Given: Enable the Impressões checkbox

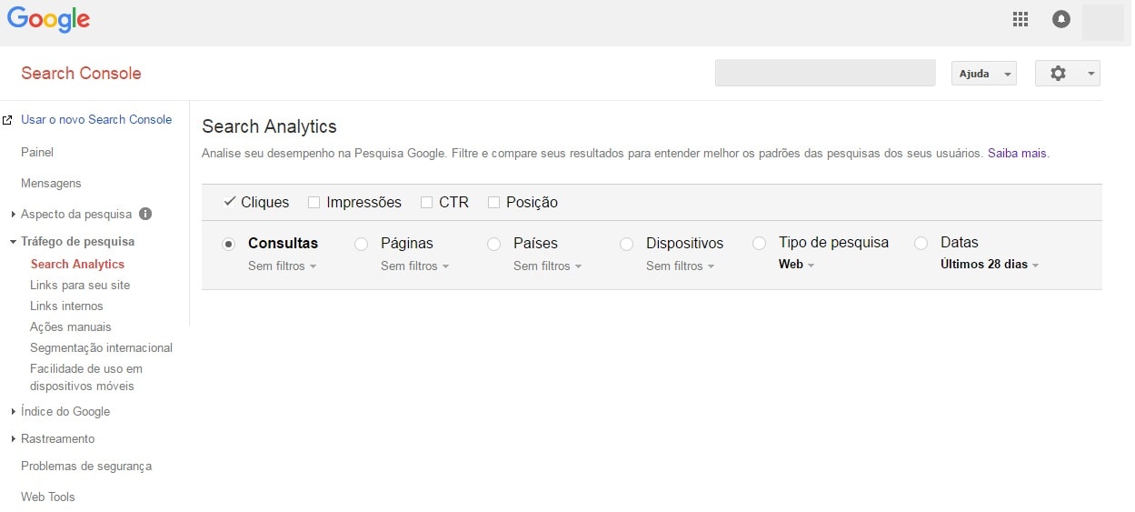Looking at the screenshot, I should [x=314, y=203].
